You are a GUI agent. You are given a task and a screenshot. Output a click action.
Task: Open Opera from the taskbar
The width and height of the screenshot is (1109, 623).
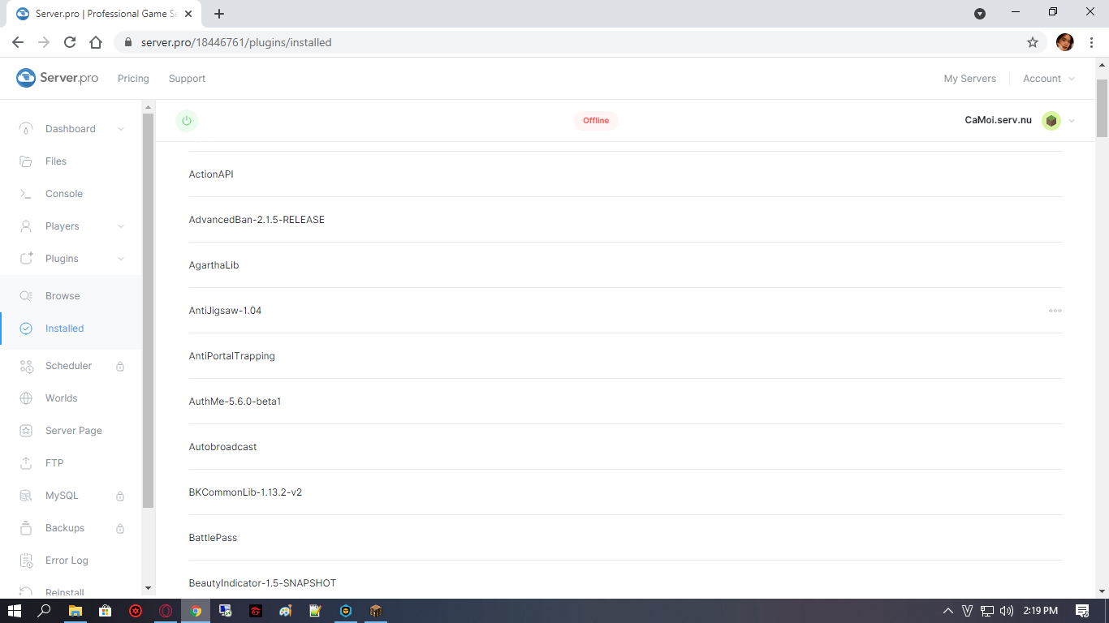tap(166, 611)
